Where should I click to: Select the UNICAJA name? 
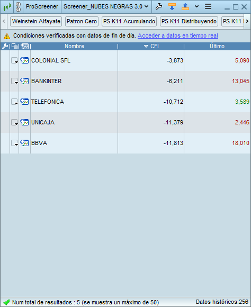point(43,122)
